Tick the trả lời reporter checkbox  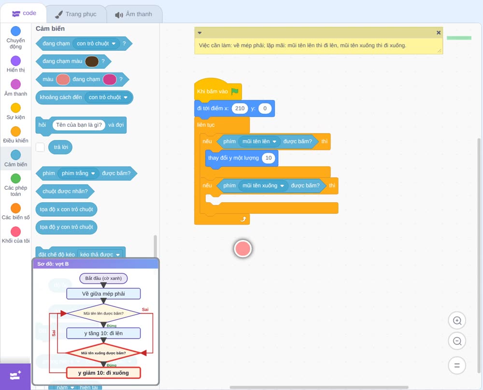coord(40,147)
